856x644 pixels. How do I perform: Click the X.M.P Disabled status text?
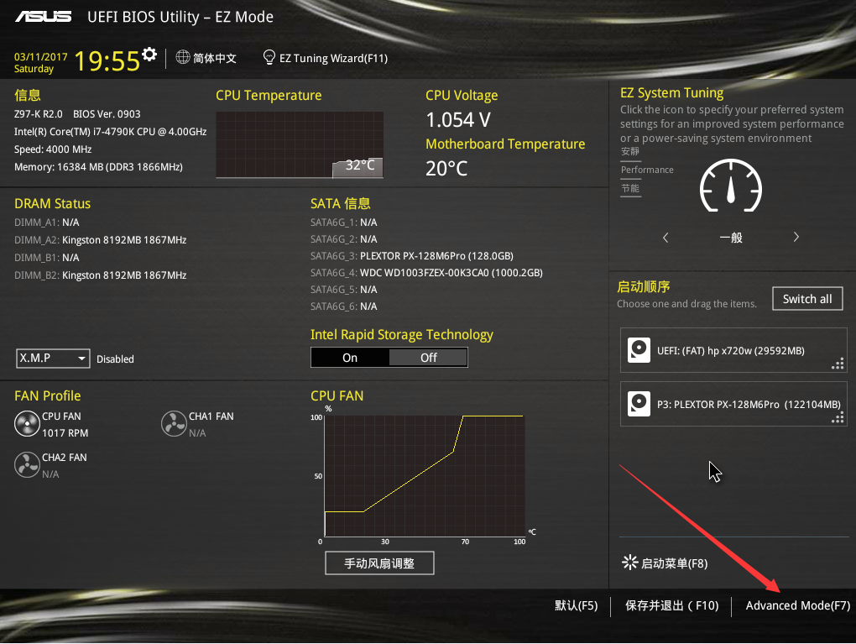[115, 359]
